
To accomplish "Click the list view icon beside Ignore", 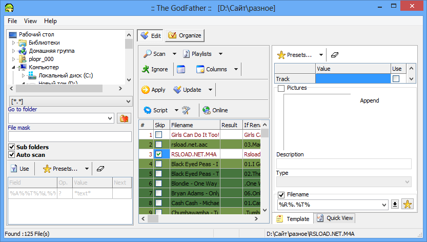I will click(x=181, y=69).
